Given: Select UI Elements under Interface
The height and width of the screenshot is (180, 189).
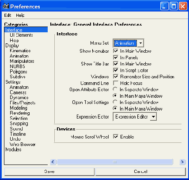Looking at the screenshot, I should click(x=21, y=35).
